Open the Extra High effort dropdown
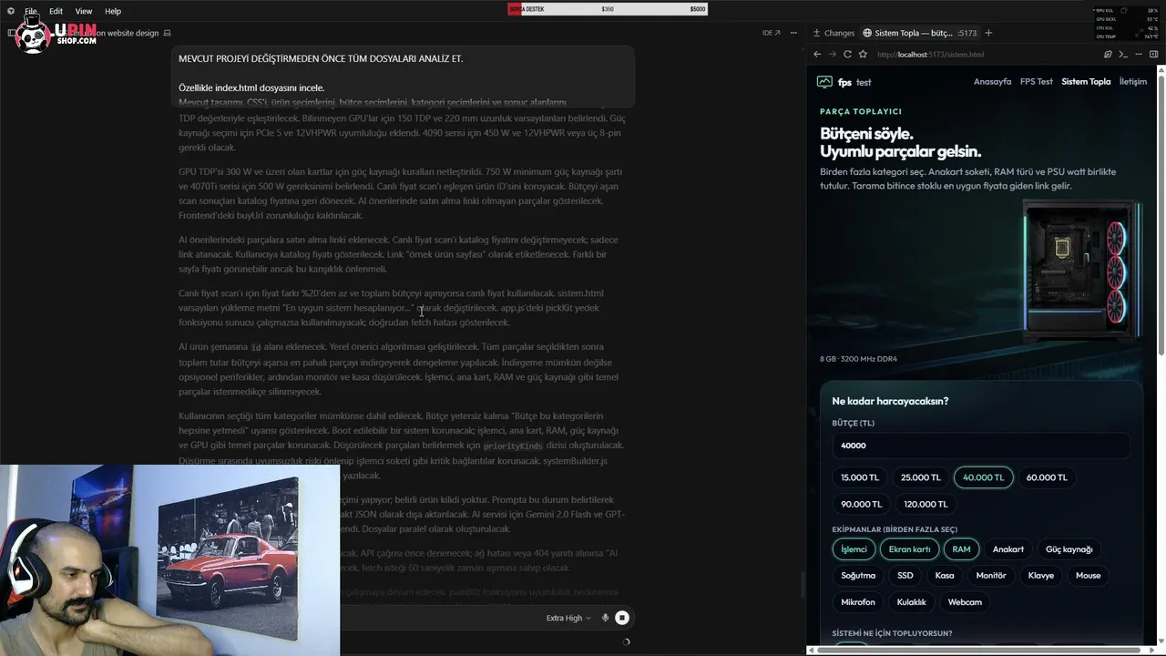The height and width of the screenshot is (656, 1166). (568, 618)
